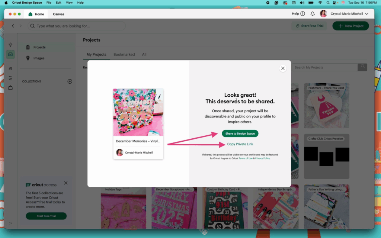Expand the left rail with double-chevron icon
The height and width of the screenshot is (238, 381).
coord(10,223)
